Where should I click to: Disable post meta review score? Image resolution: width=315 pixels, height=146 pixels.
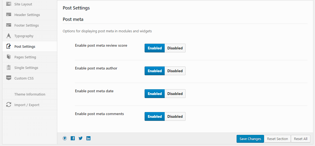click(175, 48)
